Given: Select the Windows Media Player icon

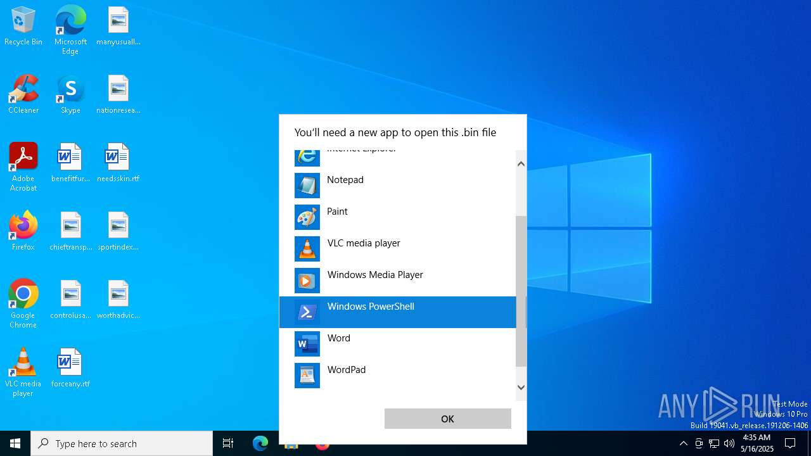Looking at the screenshot, I should pos(307,281).
